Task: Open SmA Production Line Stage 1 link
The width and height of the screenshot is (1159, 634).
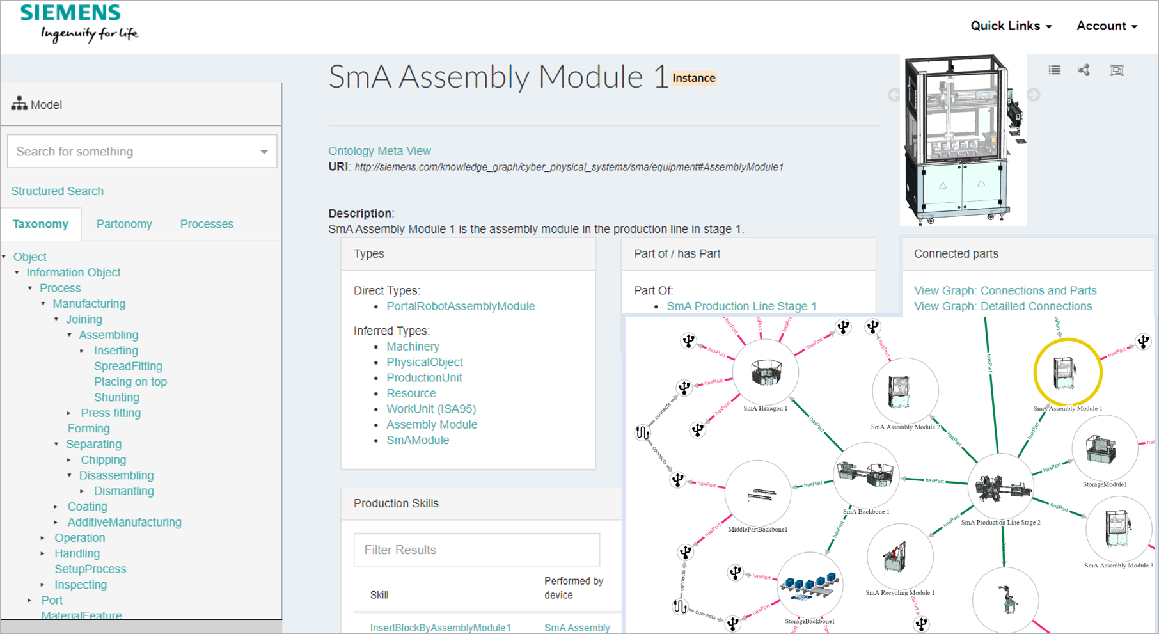Action: click(x=741, y=306)
